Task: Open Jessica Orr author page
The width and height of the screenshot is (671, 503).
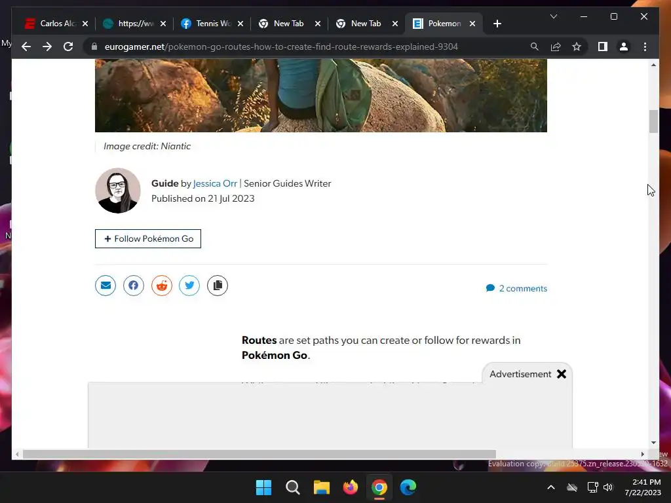Action: pyautogui.click(x=215, y=183)
